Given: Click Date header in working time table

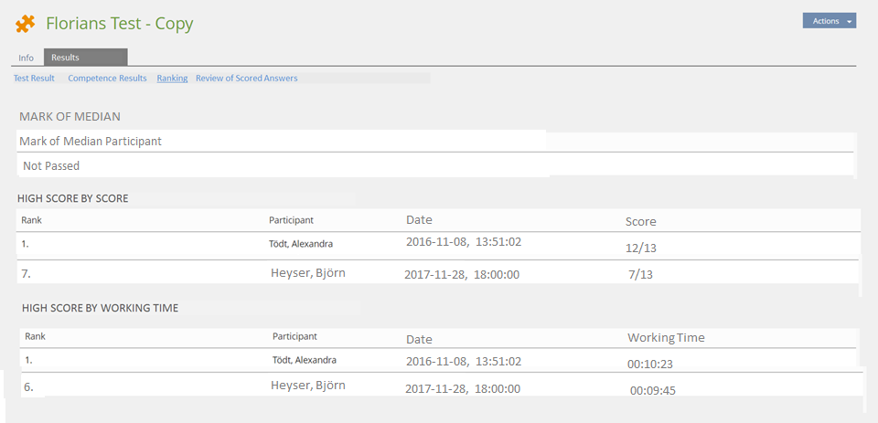Looking at the screenshot, I should (419, 339).
